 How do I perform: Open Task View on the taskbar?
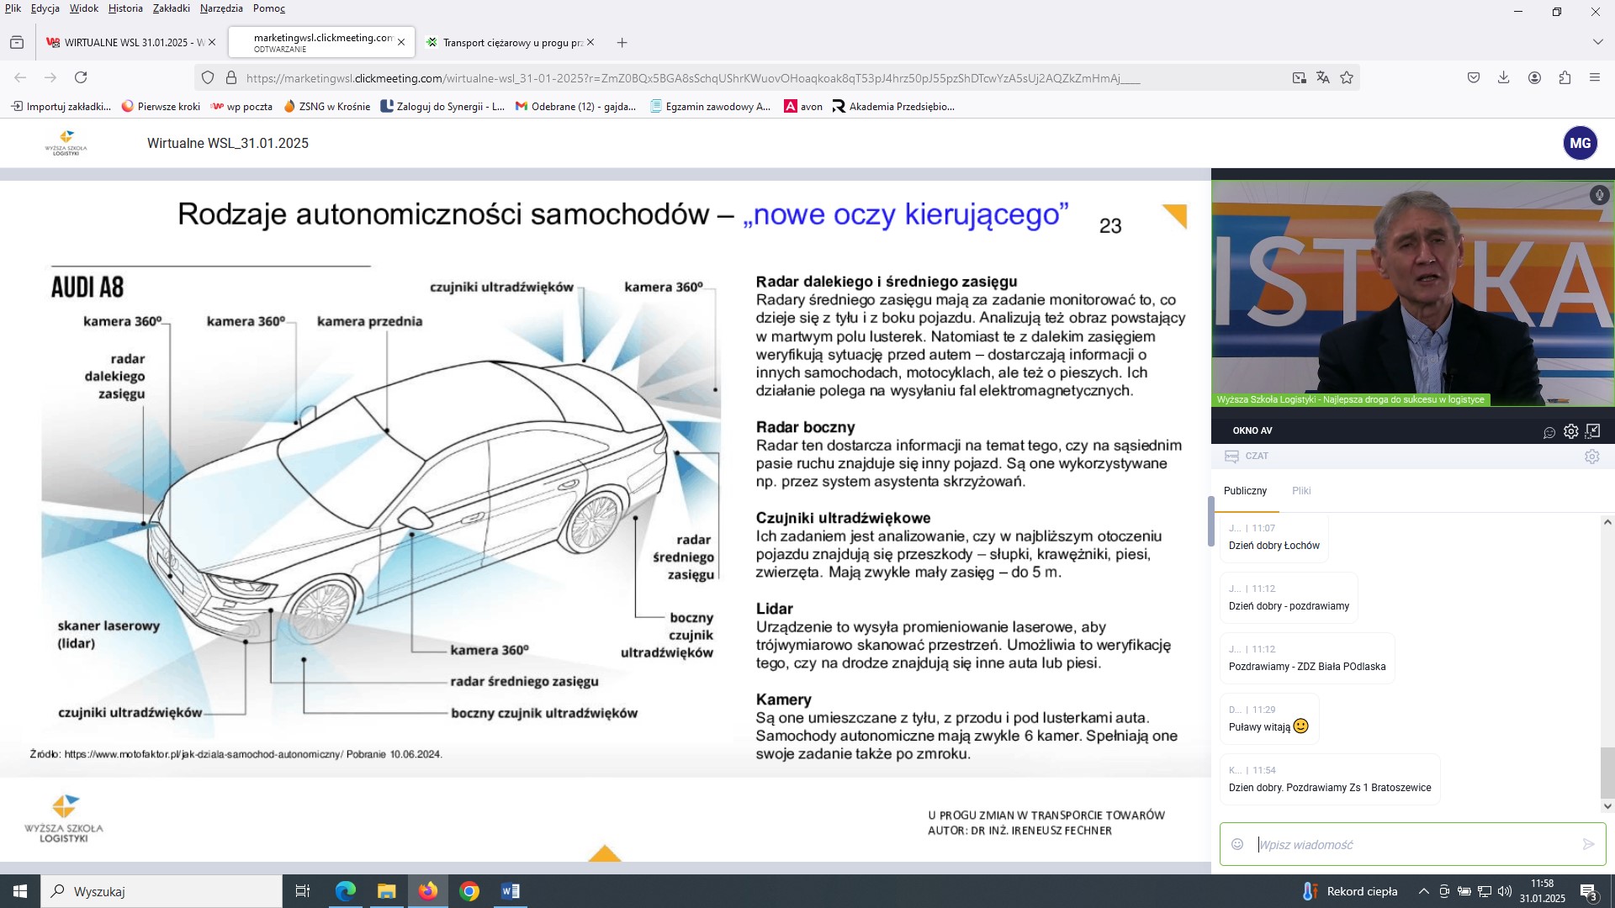pos(303,891)
